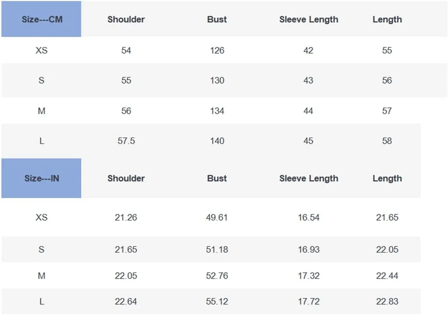This screenshot has height=315, width=448.
Task: Select the 57.5 shoulder value for L
Action: coord(126,141)
